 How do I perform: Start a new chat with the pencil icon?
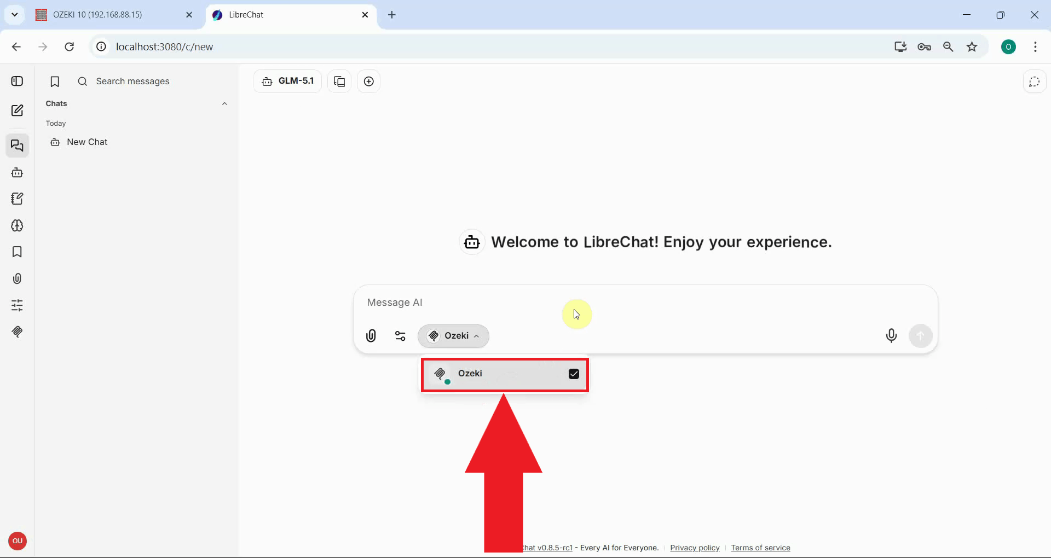coord(17,111)
